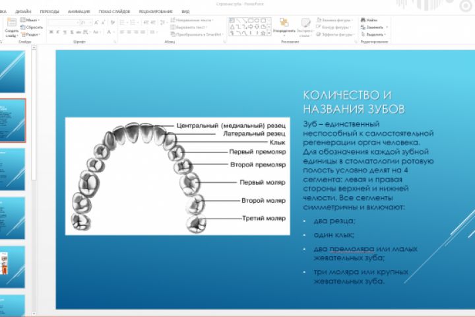Open the Направление текста (Text Direction) menu
This screenshot has width=475, height=317.
[x=192, y=20]
